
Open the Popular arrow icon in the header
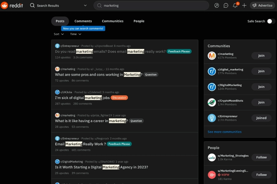click(x=217, y=6)
